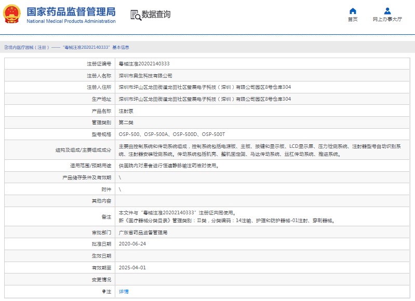Screen dimensions: 415x301
Task: Open the 数据查询 search icon
Action: pyautogui.click(x=136, y=15)
